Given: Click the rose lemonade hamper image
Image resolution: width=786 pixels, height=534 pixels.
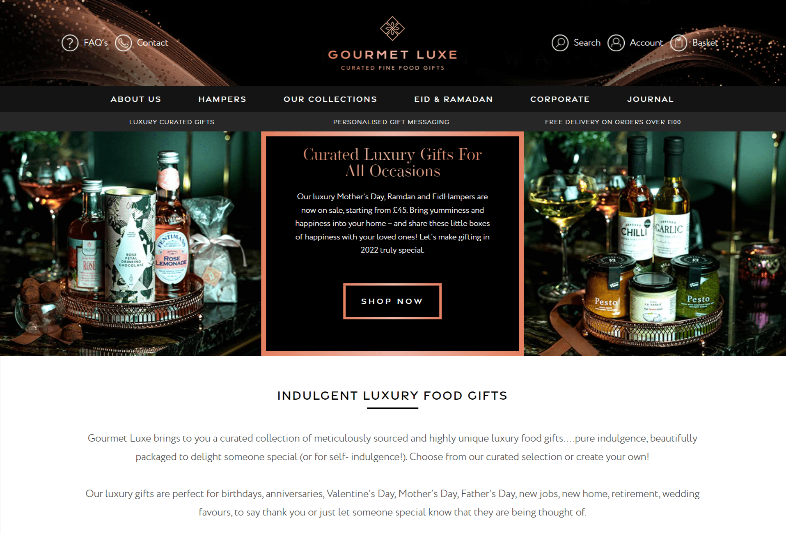Looking at the screenshot, I should (131, 244).
